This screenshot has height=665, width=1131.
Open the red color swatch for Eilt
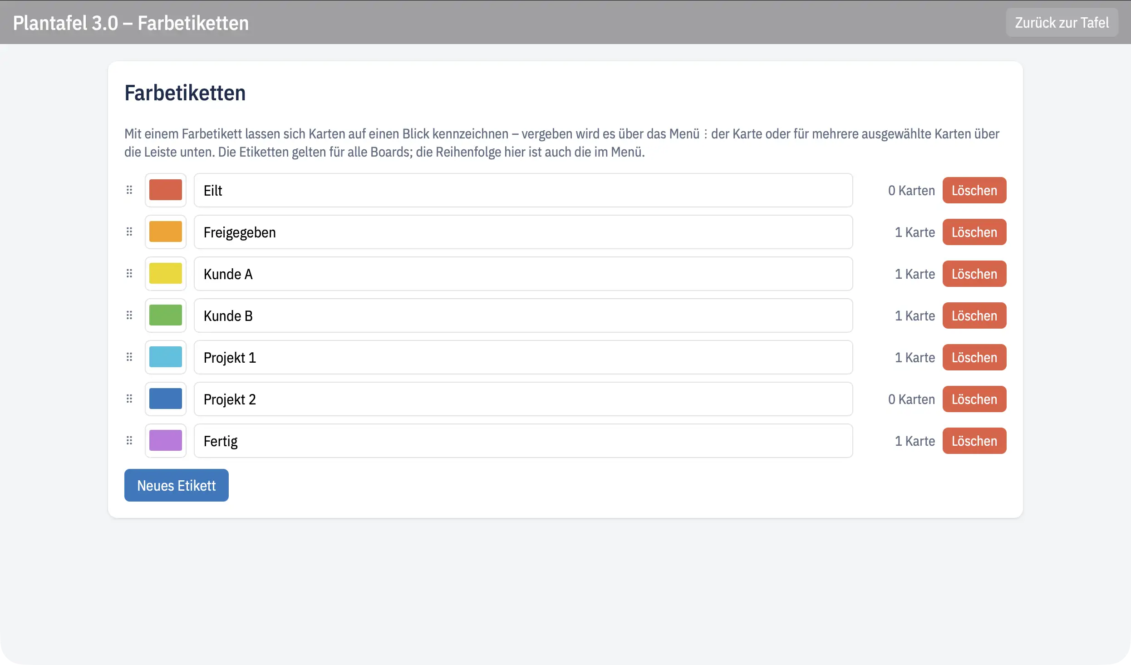(166, 190)
